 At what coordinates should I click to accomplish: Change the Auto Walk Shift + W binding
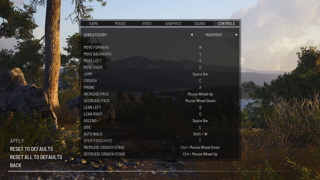[x=200, y=134]
